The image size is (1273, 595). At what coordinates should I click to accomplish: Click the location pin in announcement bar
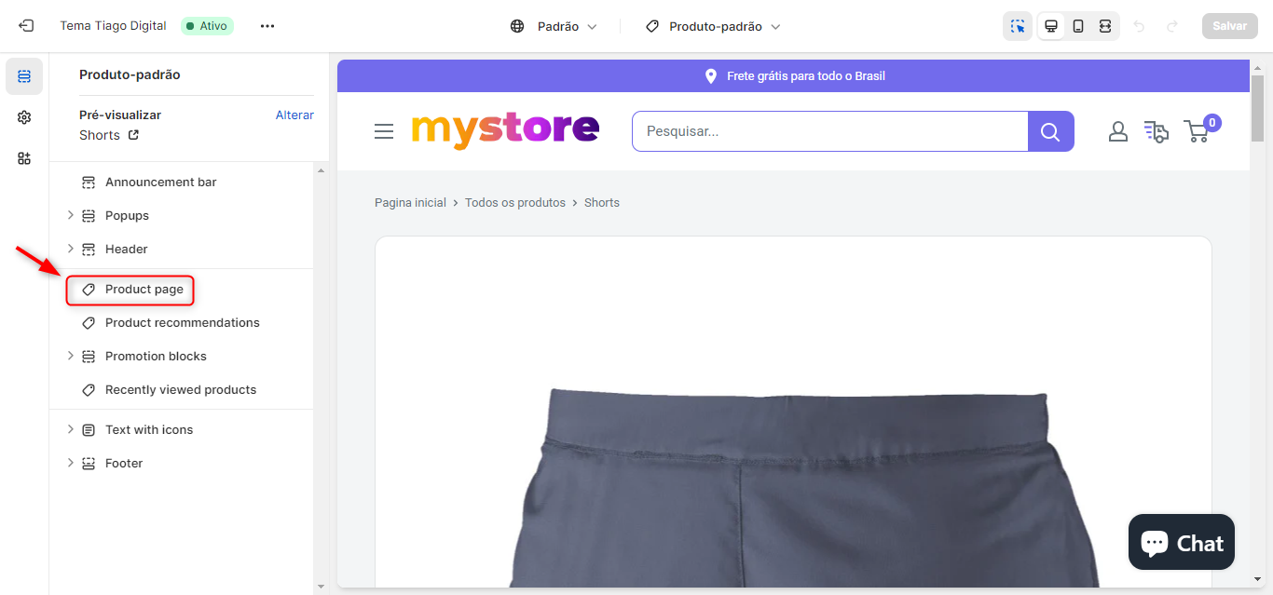[711, 76]
